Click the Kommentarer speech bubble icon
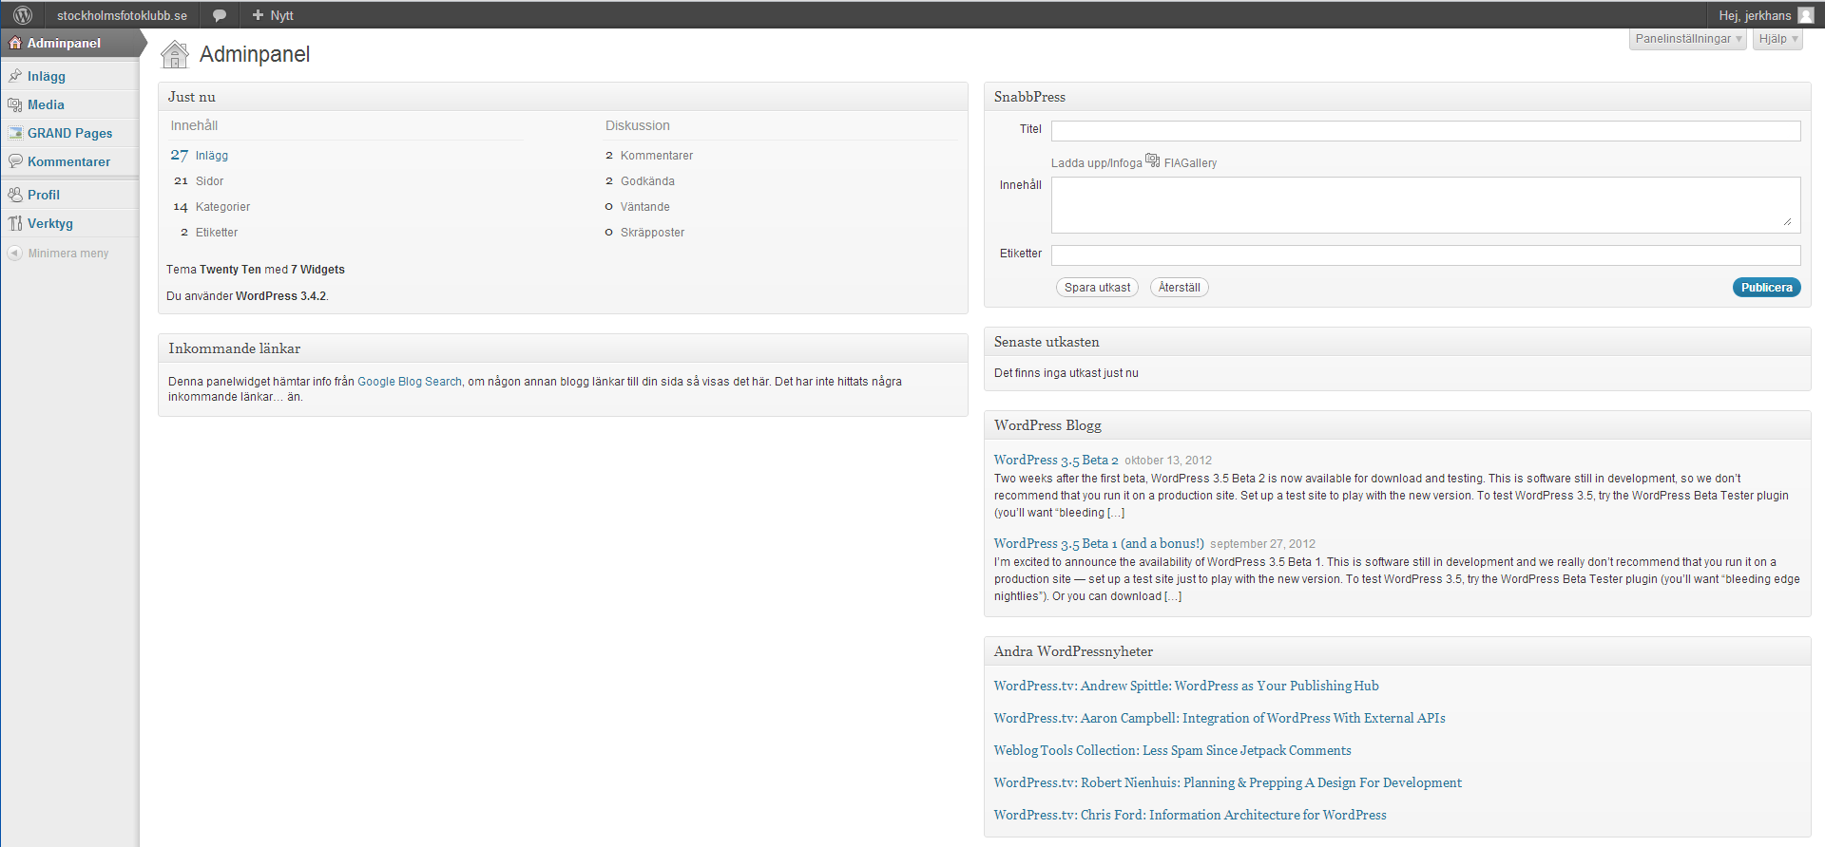This screenshot has height=847, width=1825. tap(15, 161)
